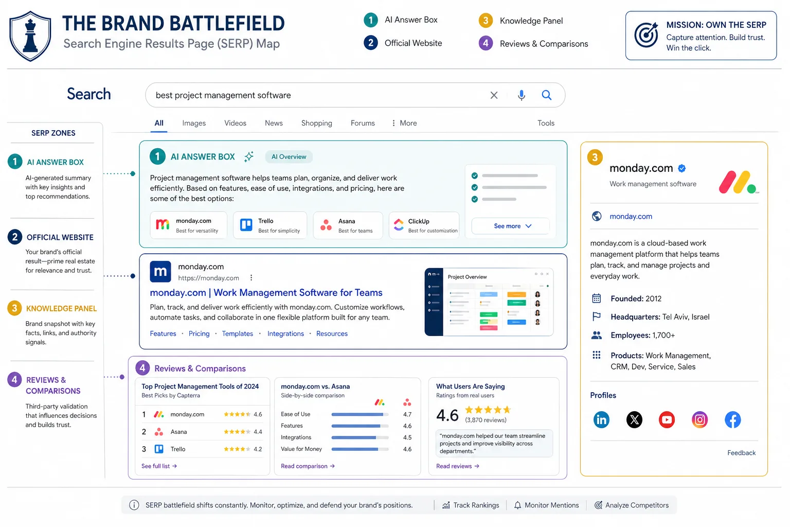
Task: Open the 'Work Management Software for Teams' result title
Action: click(x=266, y=292)
